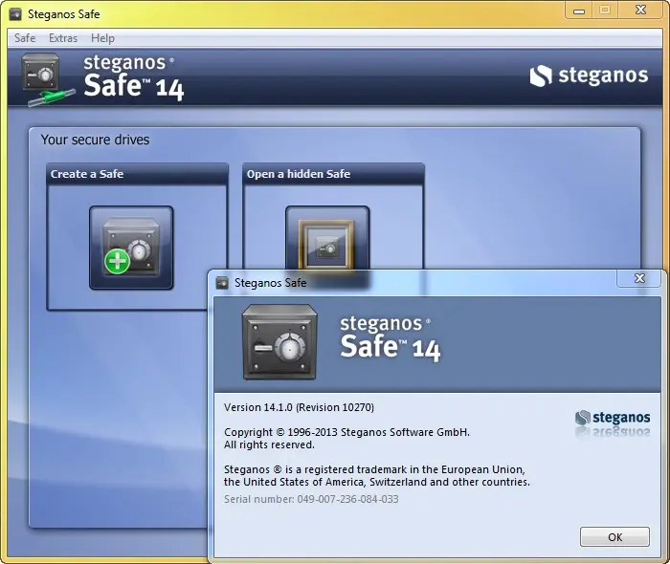Close the Steganos Safe main window

point(640,11)
